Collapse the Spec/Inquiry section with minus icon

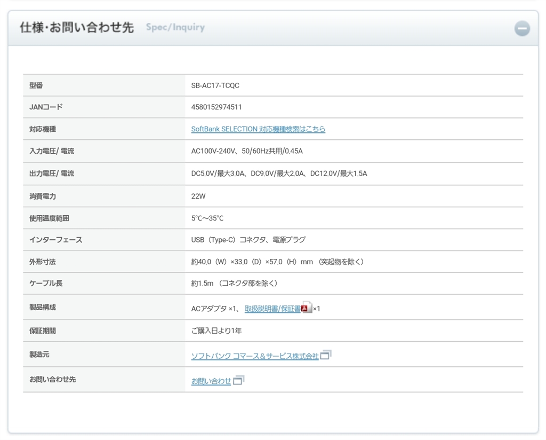coord(522,29)
